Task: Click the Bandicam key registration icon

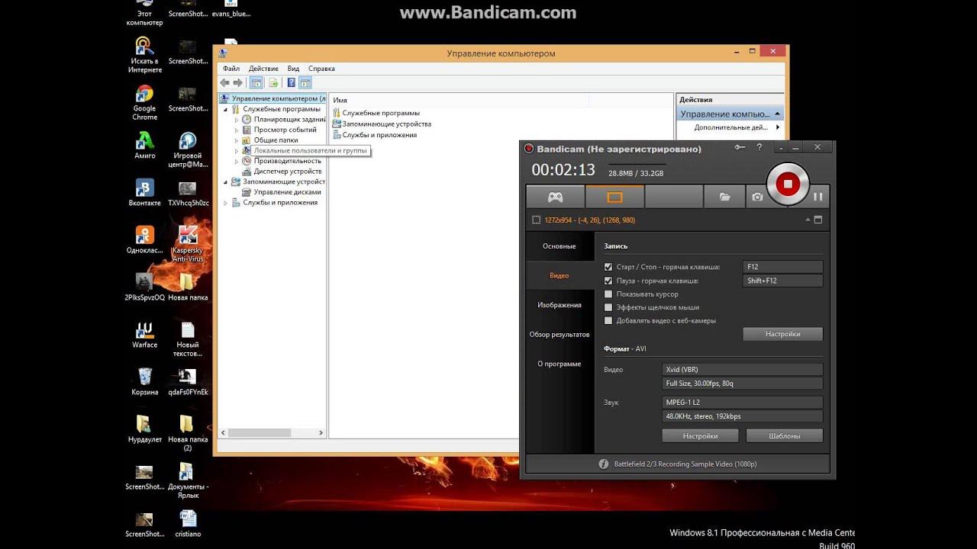Action: pyautogui.click(x=738, y=148)
